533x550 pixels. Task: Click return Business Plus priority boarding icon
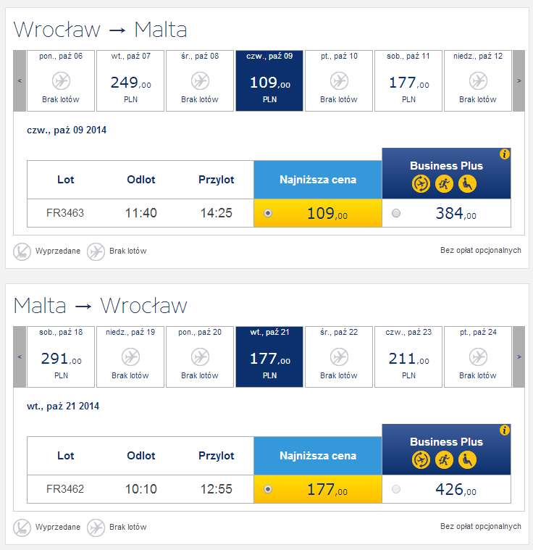444,460
